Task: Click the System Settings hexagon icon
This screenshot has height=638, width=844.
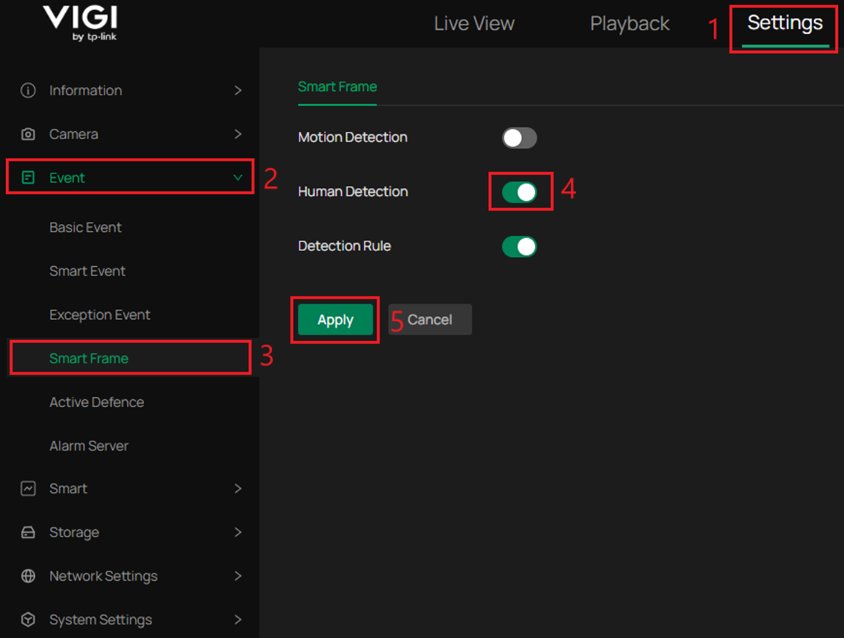Action: click(x=28, y=619)
